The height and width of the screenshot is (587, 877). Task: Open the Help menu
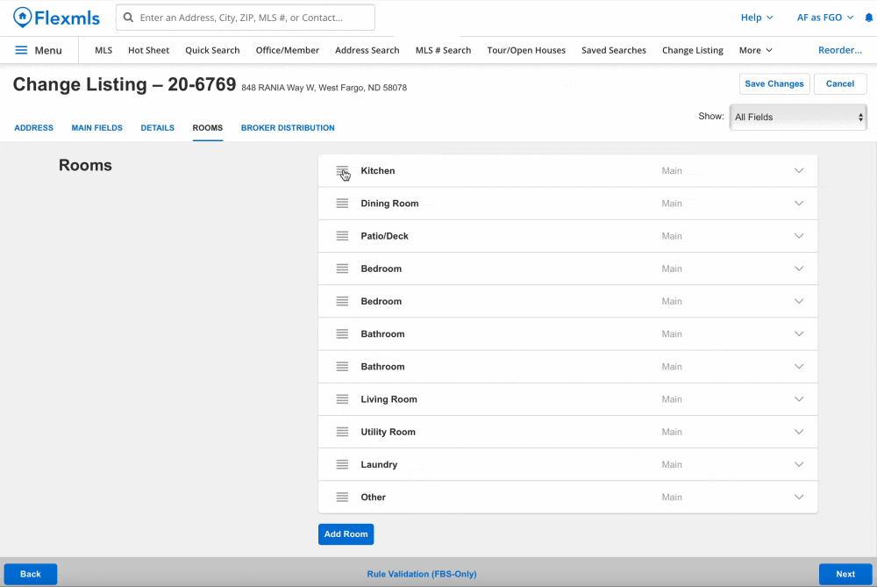coord(757,18)
